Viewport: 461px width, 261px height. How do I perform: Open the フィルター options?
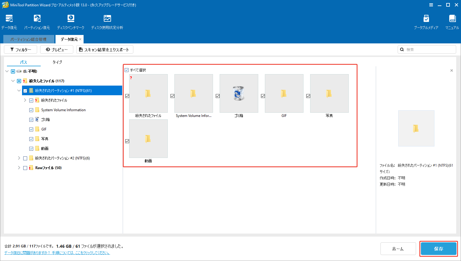point(20,49)
